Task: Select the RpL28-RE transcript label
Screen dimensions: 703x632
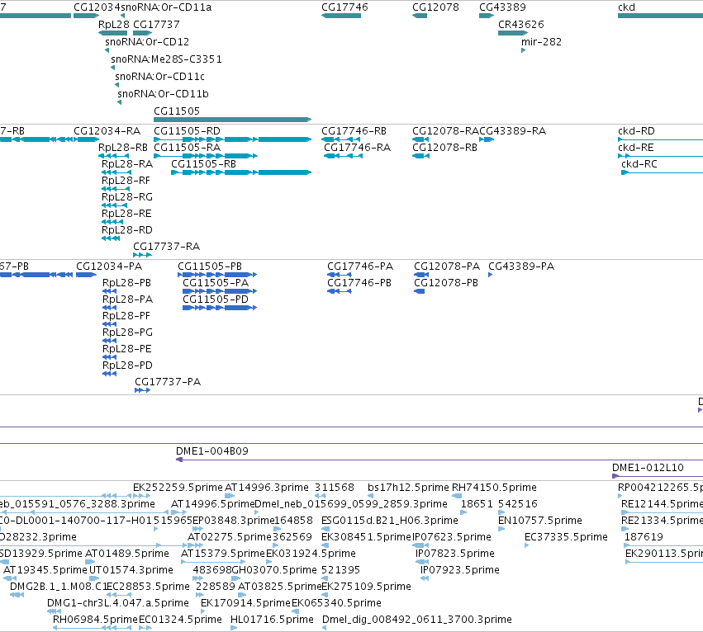Action: [x=126, y=213]
